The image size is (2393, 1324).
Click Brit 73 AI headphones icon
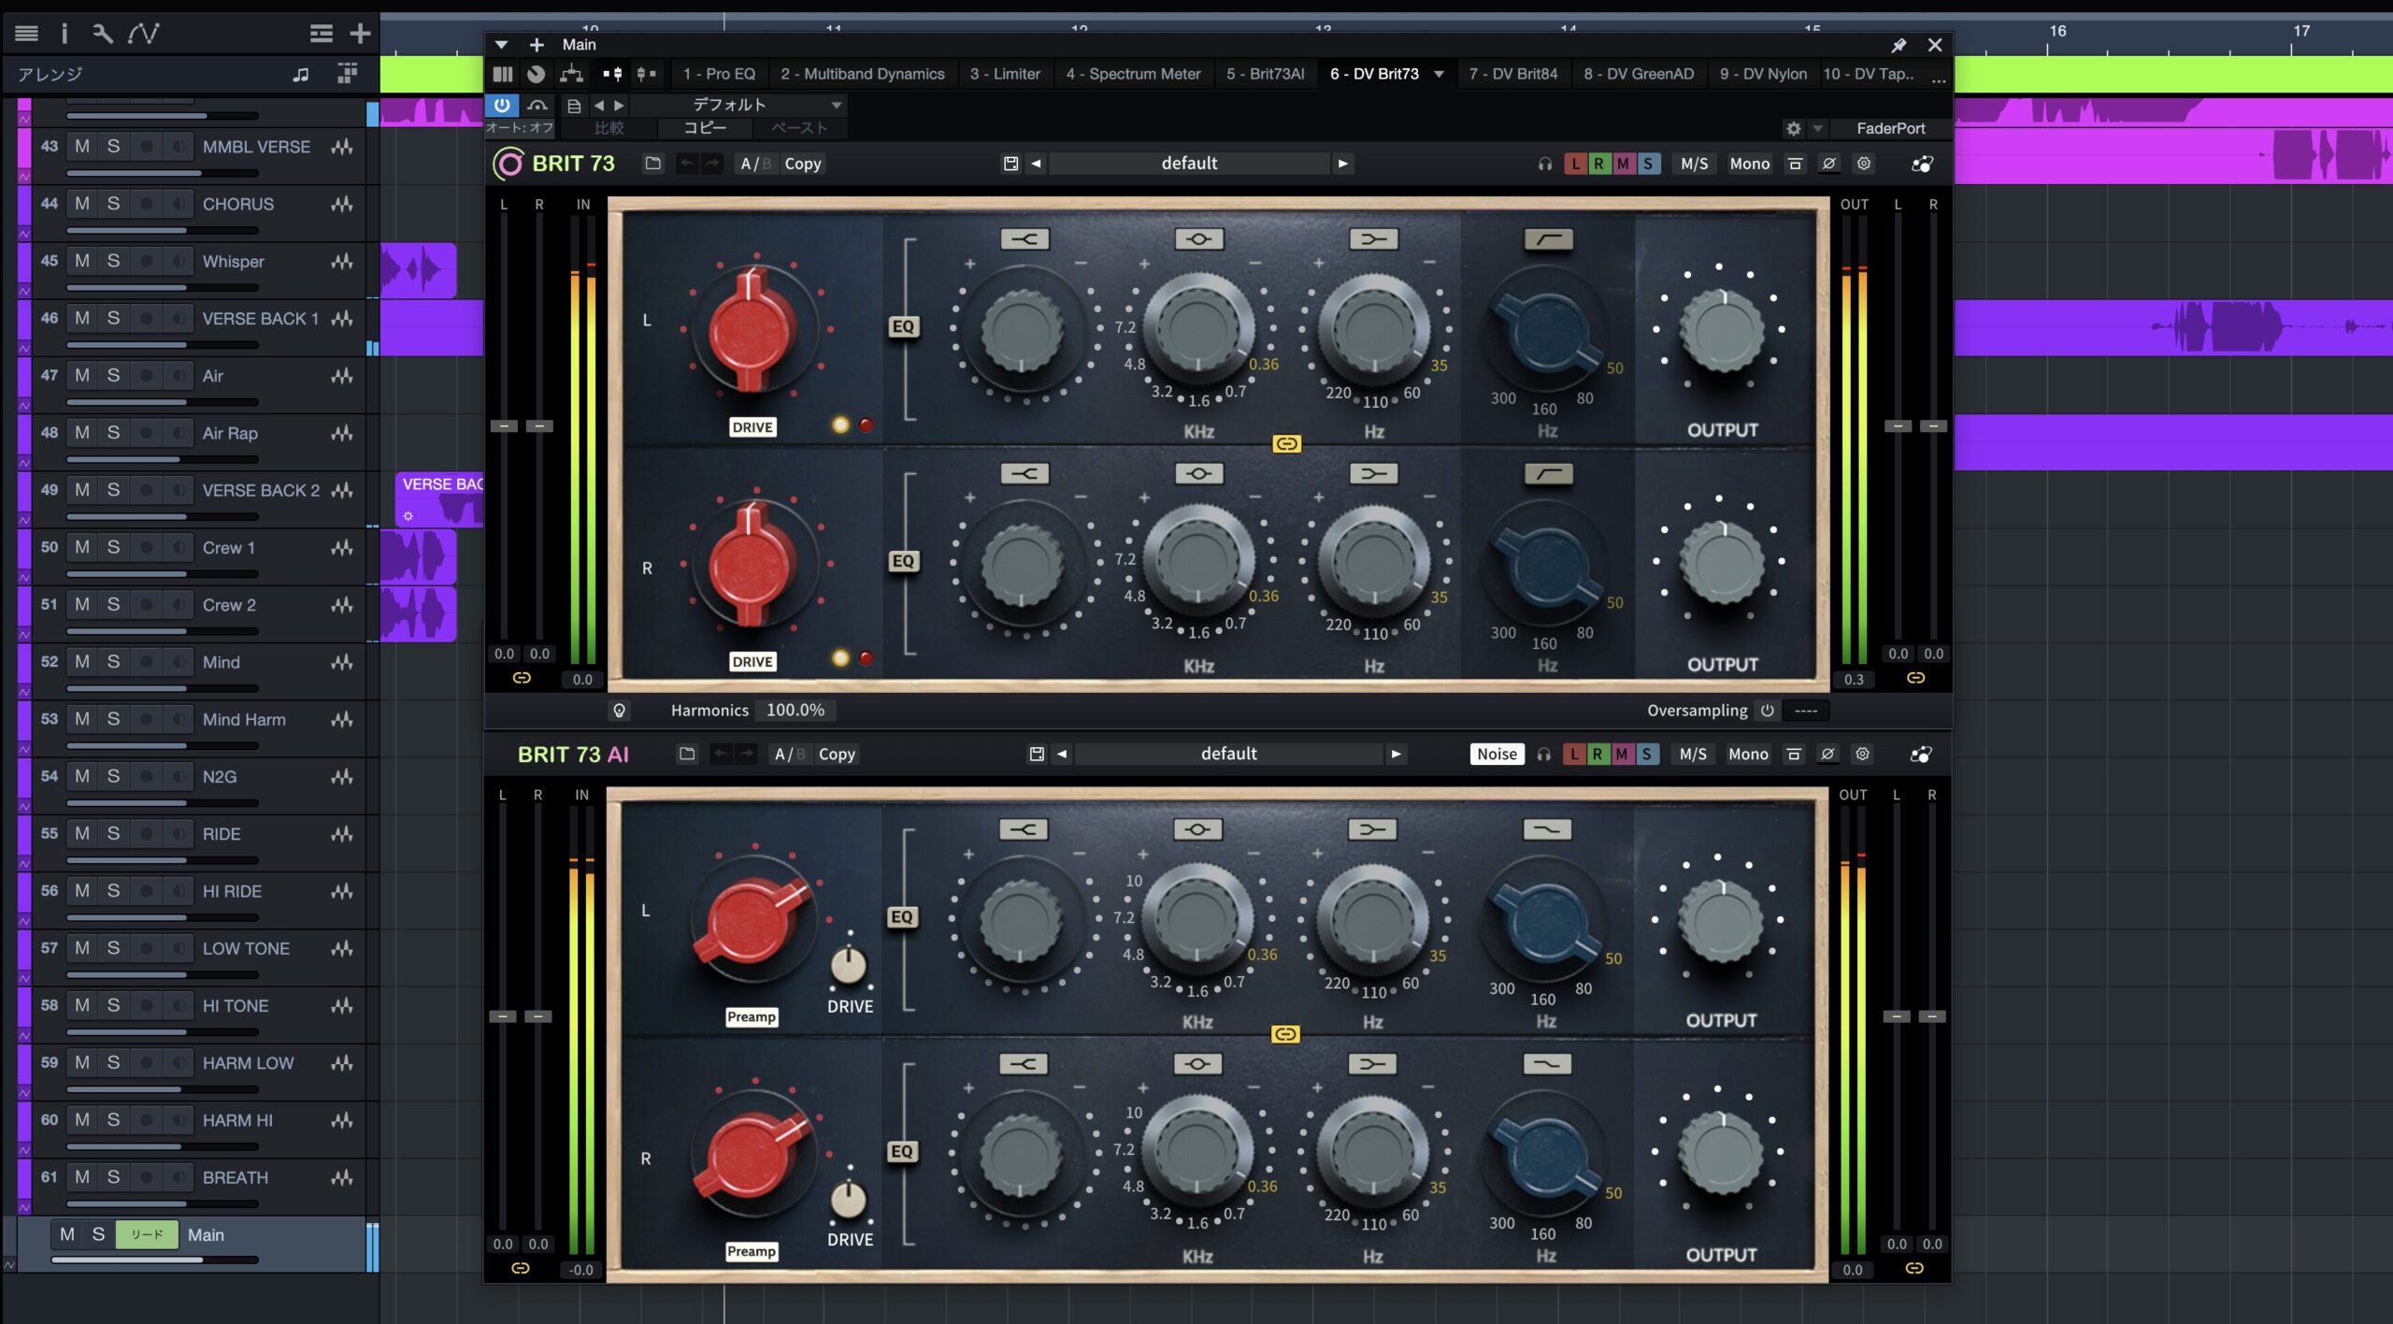[x=1543, y=754]
